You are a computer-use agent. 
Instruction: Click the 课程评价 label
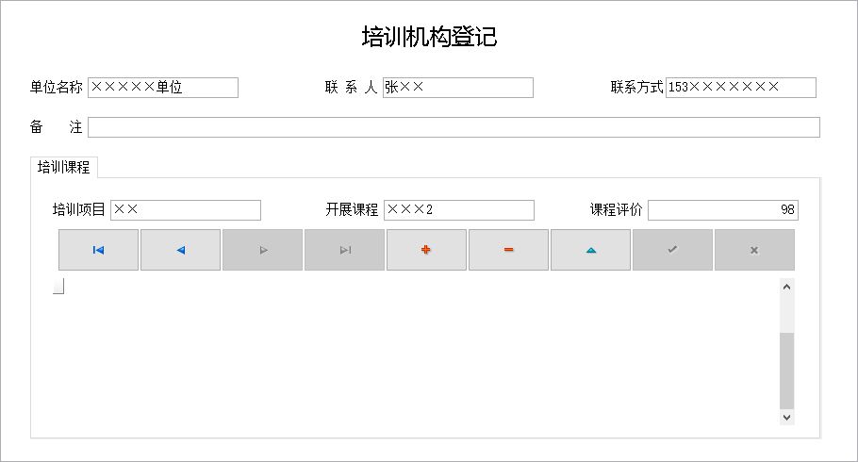point(616,209)
